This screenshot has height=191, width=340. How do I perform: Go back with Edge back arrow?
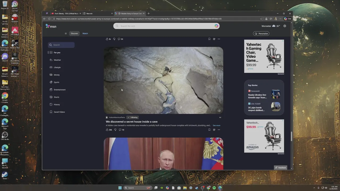tap(44, 19)
